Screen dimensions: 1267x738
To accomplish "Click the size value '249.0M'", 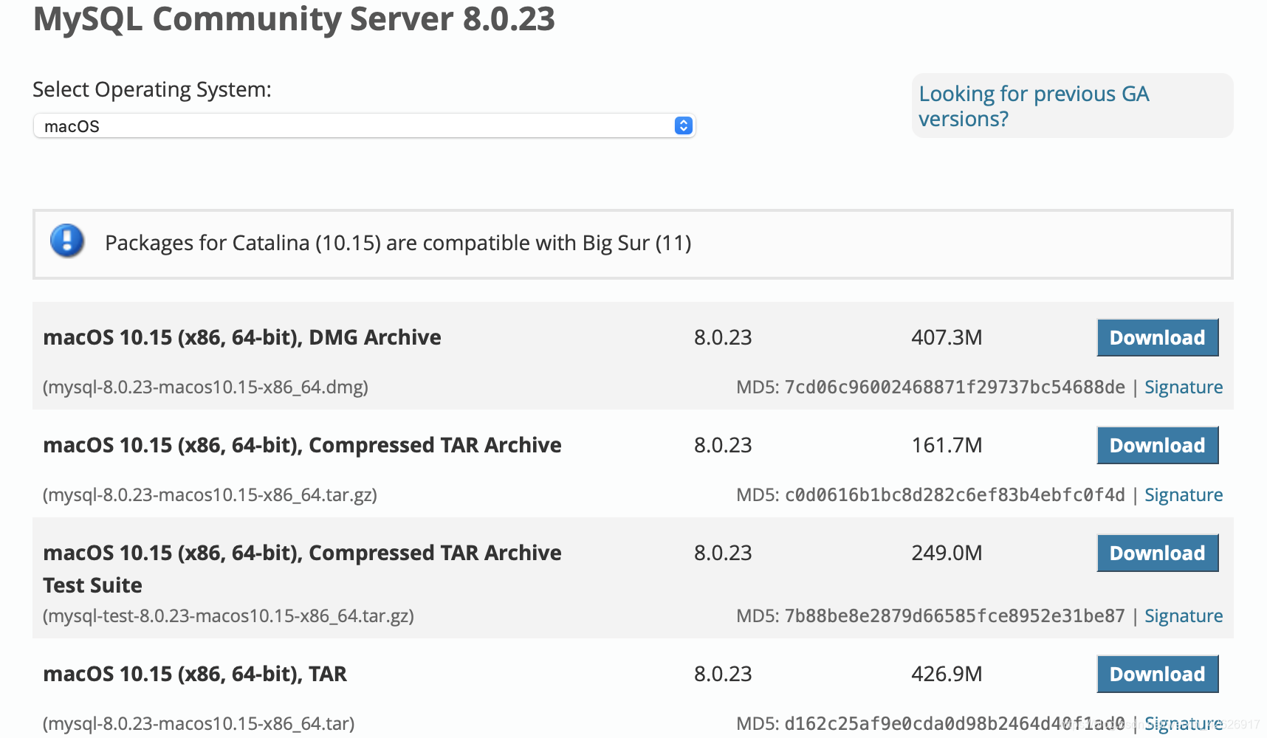I will coord(947,553).
